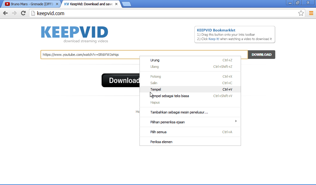The image size is (316, 185).
Task: Click download streaming videos tagline
Action: 86,41
